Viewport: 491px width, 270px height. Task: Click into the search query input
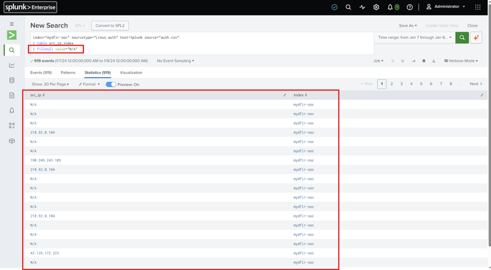[202, 43]
